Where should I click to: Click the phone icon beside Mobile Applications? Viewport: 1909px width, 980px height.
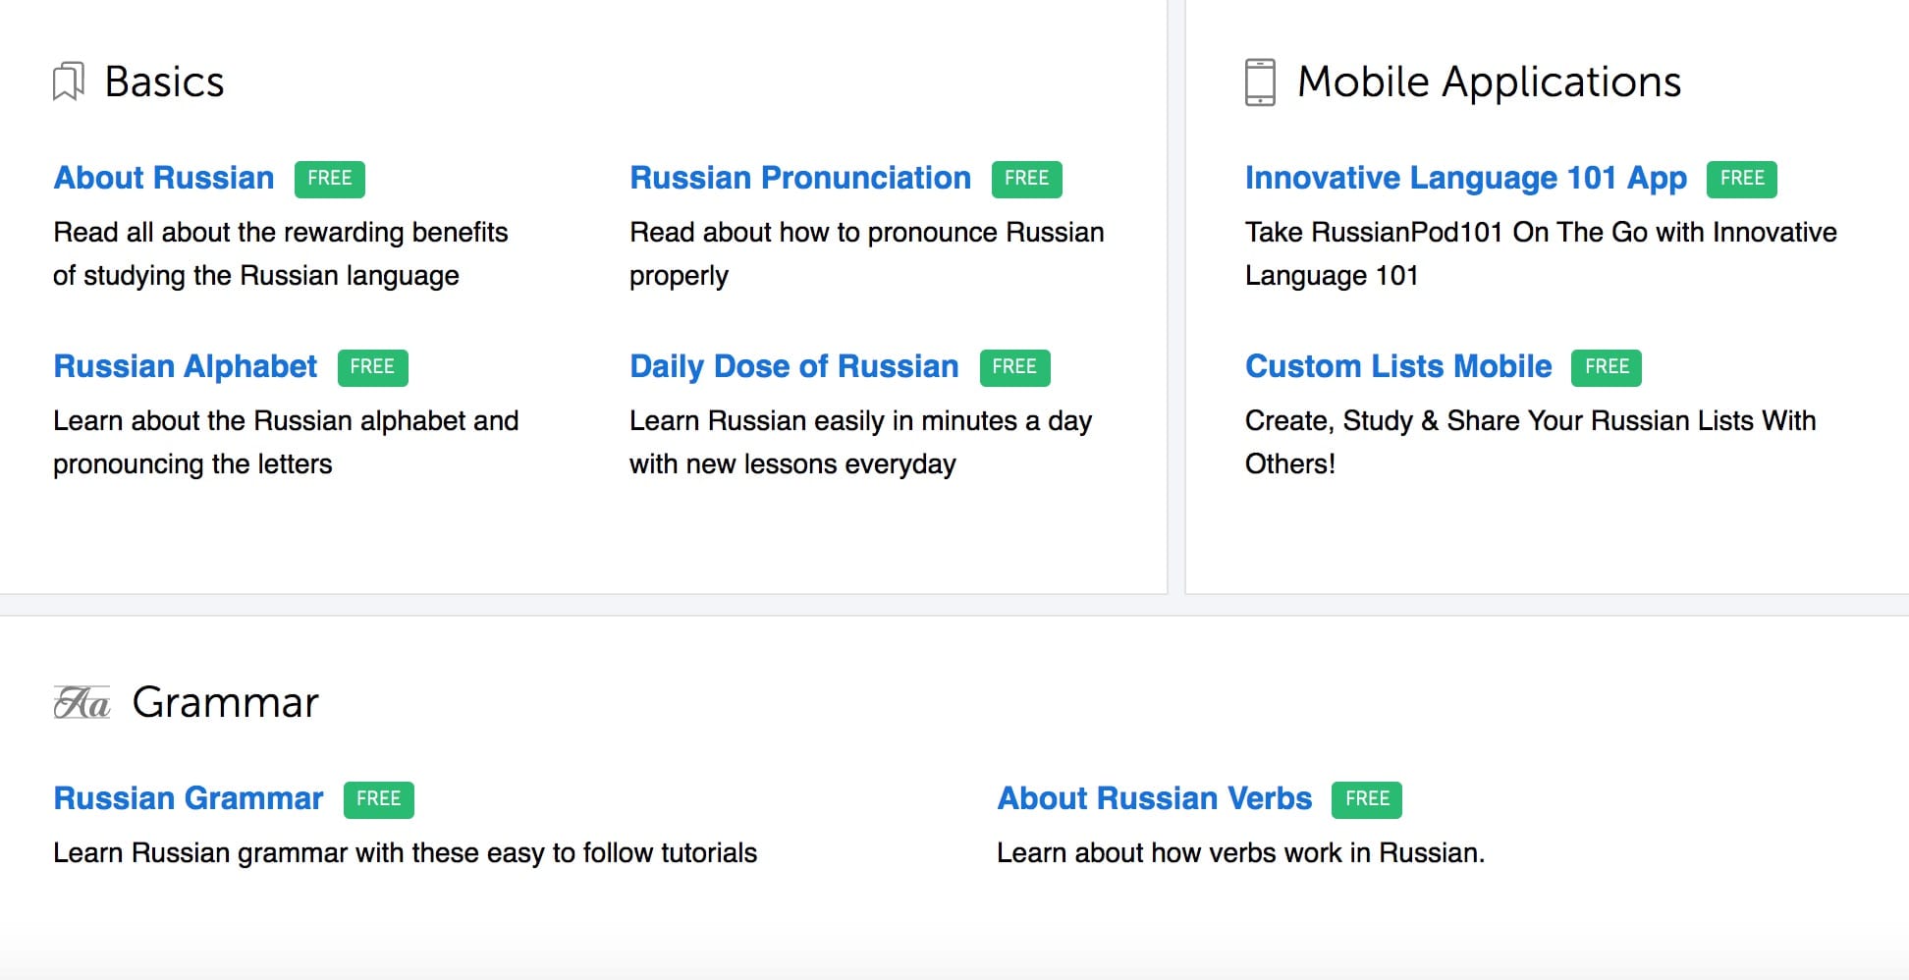[x=1260, y=82]
